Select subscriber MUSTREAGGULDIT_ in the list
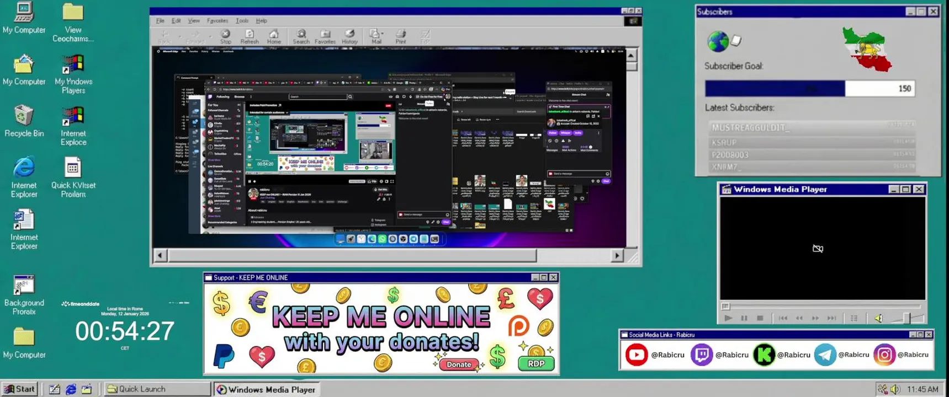This screenshot has width=949, height=397. coord(812,127)
